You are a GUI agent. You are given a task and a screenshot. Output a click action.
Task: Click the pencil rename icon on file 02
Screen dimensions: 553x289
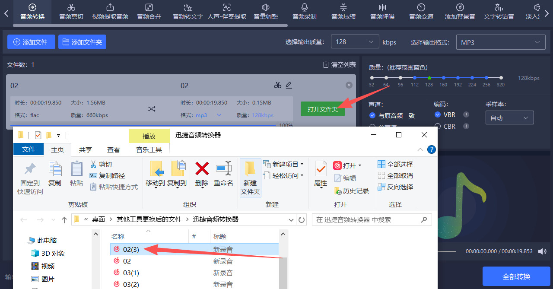pyautogui.click(x=289, y=85)
